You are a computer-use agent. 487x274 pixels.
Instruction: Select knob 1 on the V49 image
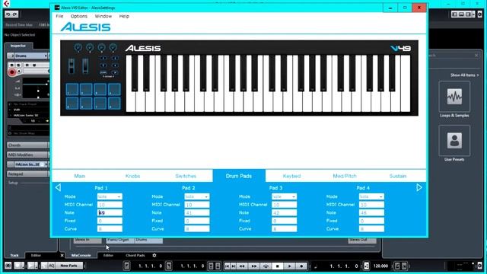coord(78,47)
